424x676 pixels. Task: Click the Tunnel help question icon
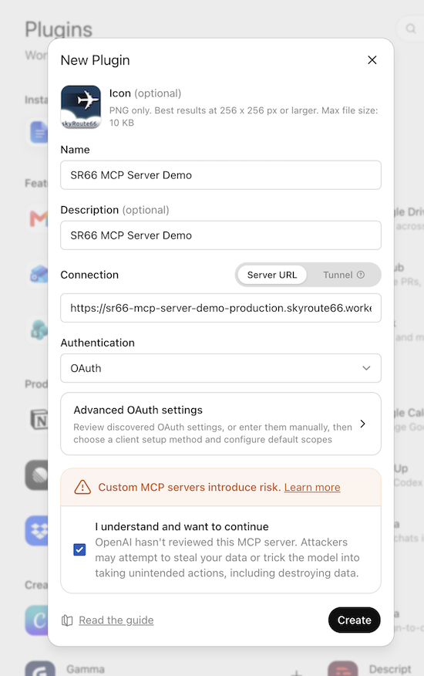tap(361, 275)
